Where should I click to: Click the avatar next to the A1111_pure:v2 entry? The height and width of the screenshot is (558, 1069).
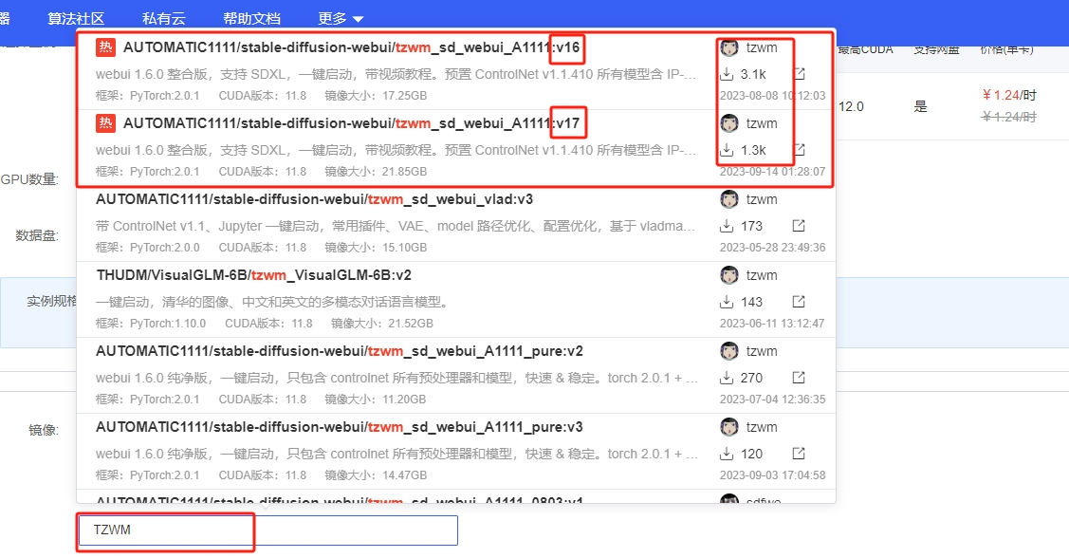(728, 350)
